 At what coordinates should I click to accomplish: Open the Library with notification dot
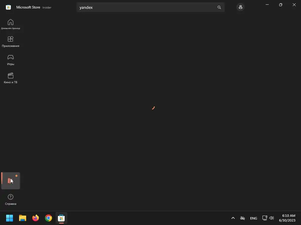pos(11,181)
